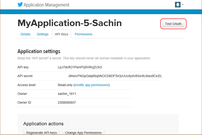Viewport: 202px width, 135px height.
Task: Click the user avatar icon
Action: (178, 5)
